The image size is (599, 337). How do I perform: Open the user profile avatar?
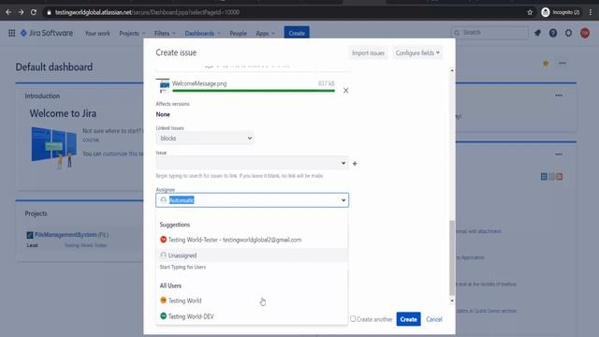coord(585,34)
